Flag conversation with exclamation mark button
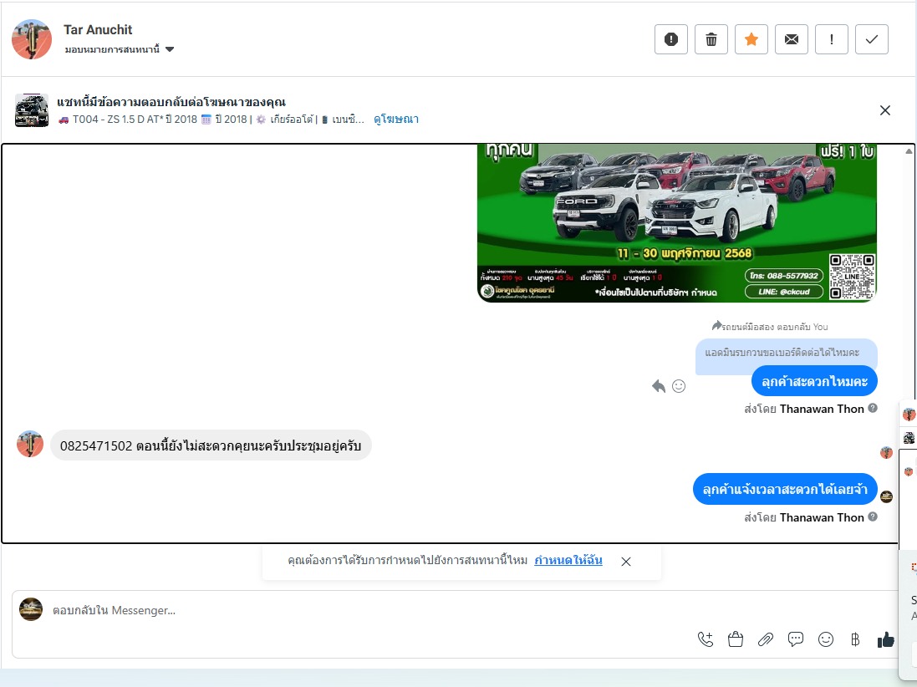The image size is (917, 687). point(832,39)
